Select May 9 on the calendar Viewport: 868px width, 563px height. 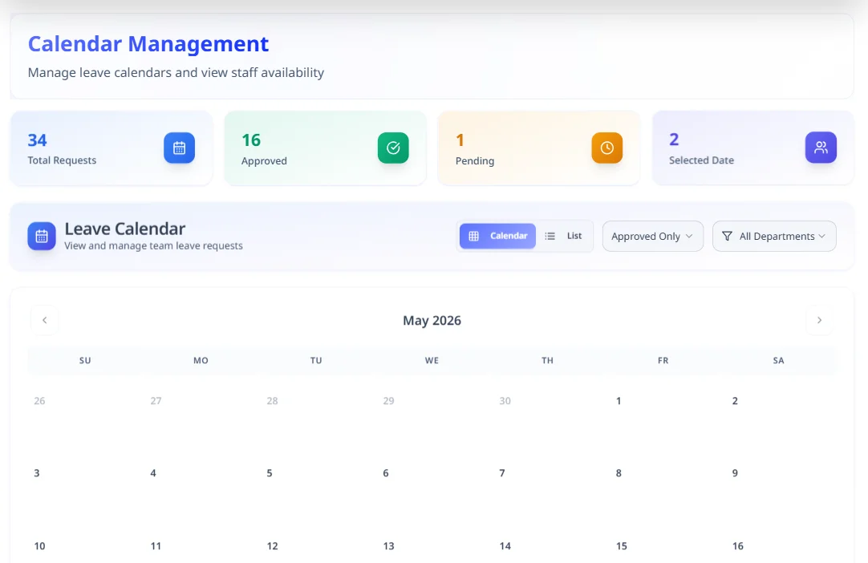(x=735, y=473)
